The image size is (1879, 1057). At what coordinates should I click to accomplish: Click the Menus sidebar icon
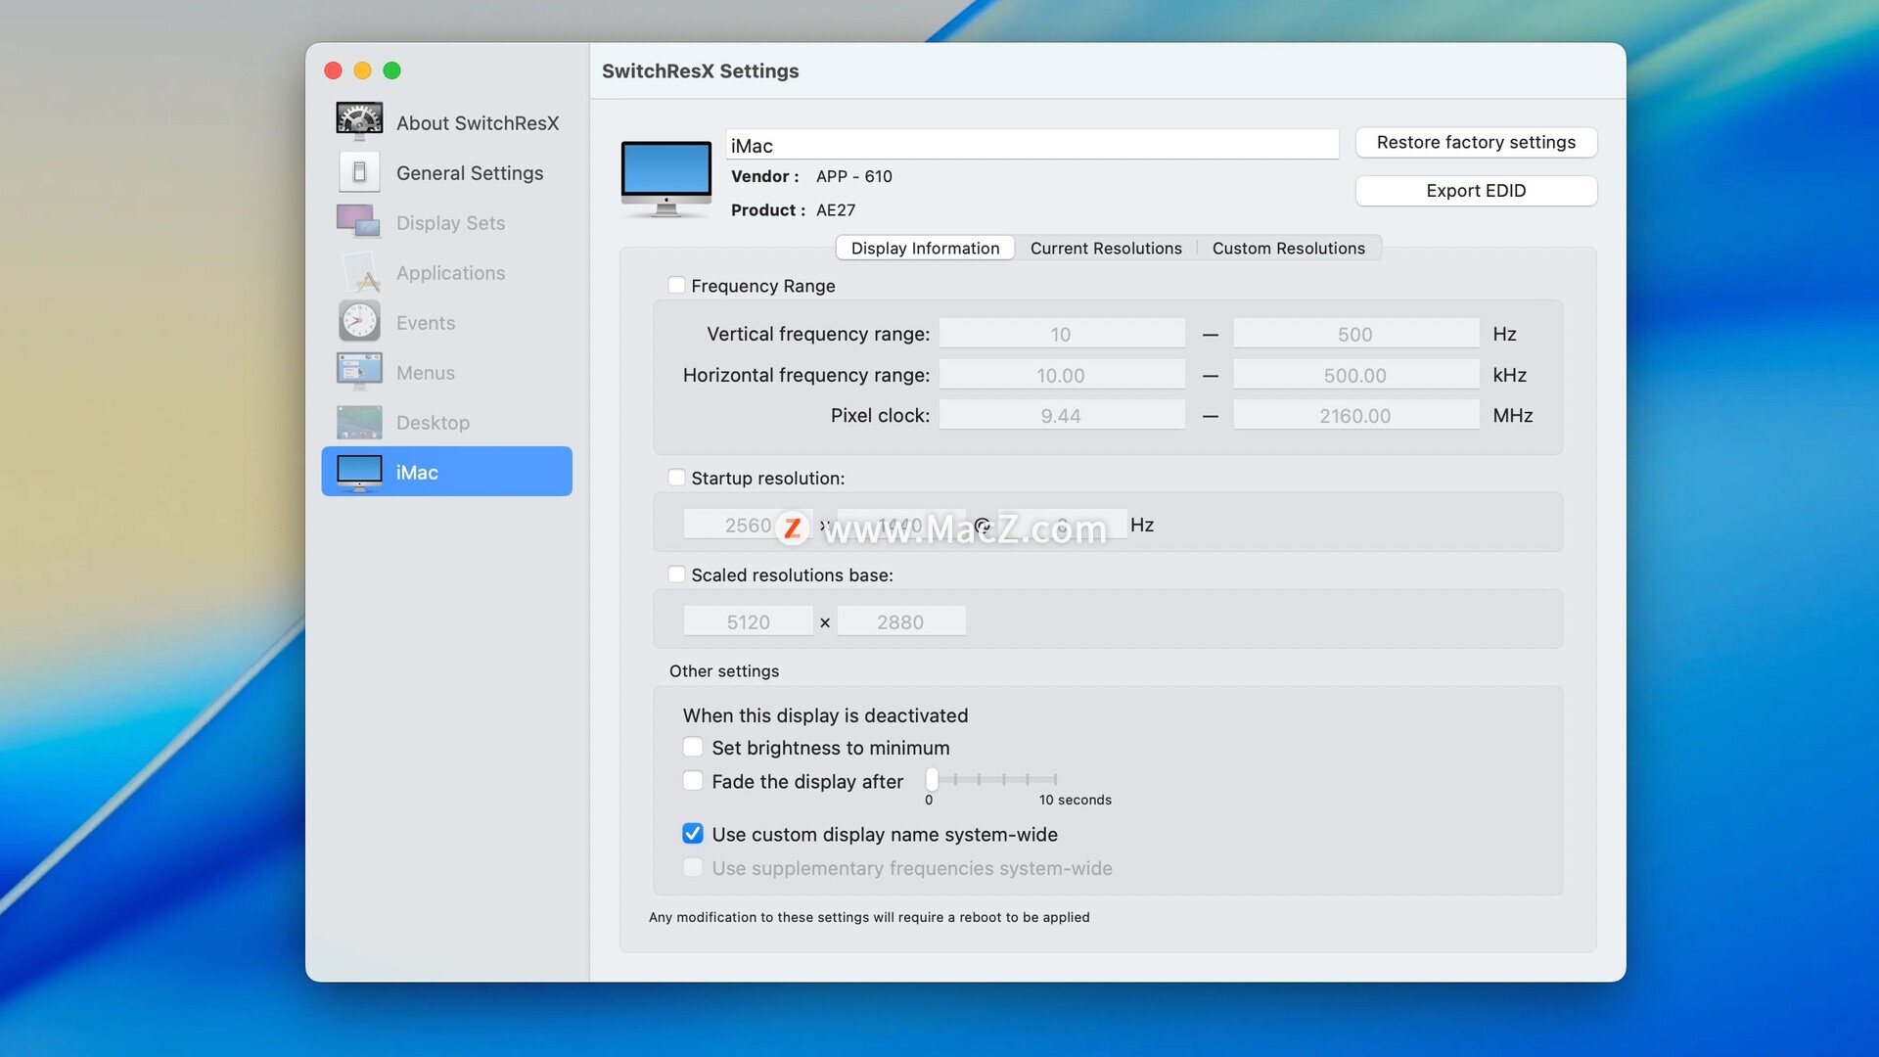click(x=359, y=372)
